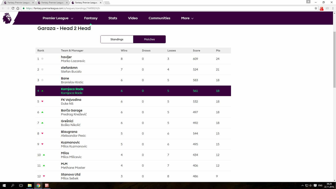Open team Stanovo Utd
This screenshot has height=189, width=336.
pos(71,174)
